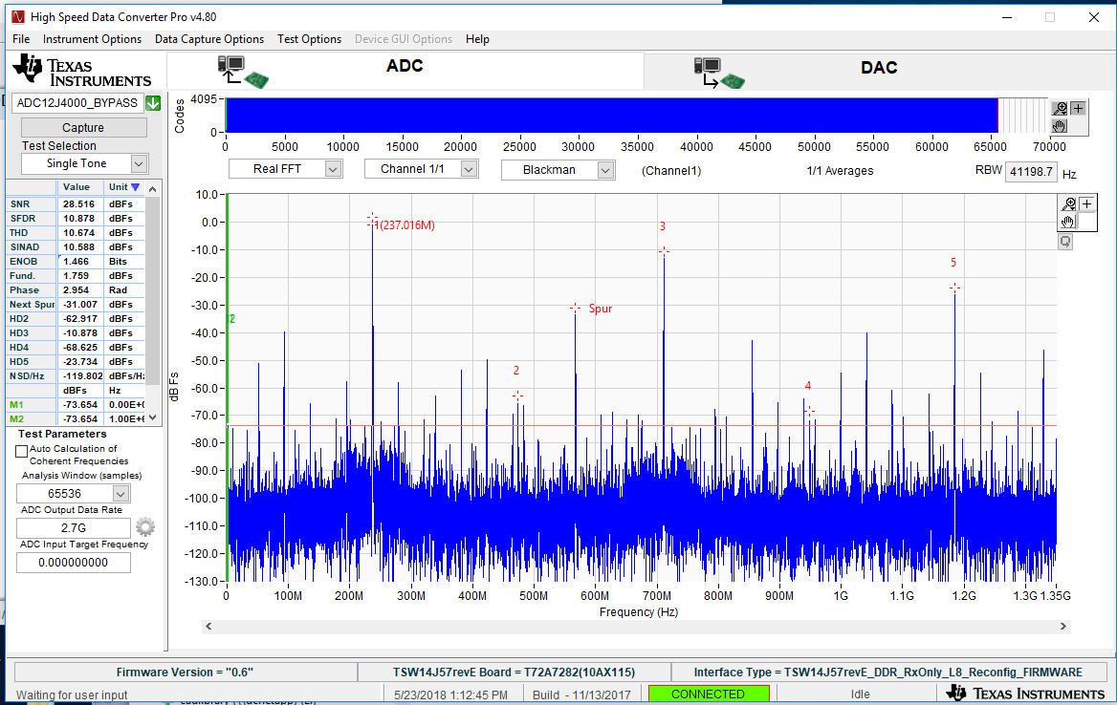Click the orange M1 marker line on plot
Image resolution: width=1117 pixels, height=705 pixels.
tap(641, 426)
